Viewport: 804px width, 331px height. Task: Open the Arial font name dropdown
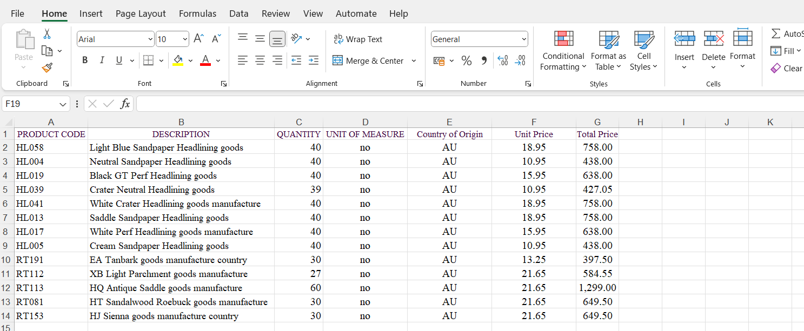(x=150, y=39)
